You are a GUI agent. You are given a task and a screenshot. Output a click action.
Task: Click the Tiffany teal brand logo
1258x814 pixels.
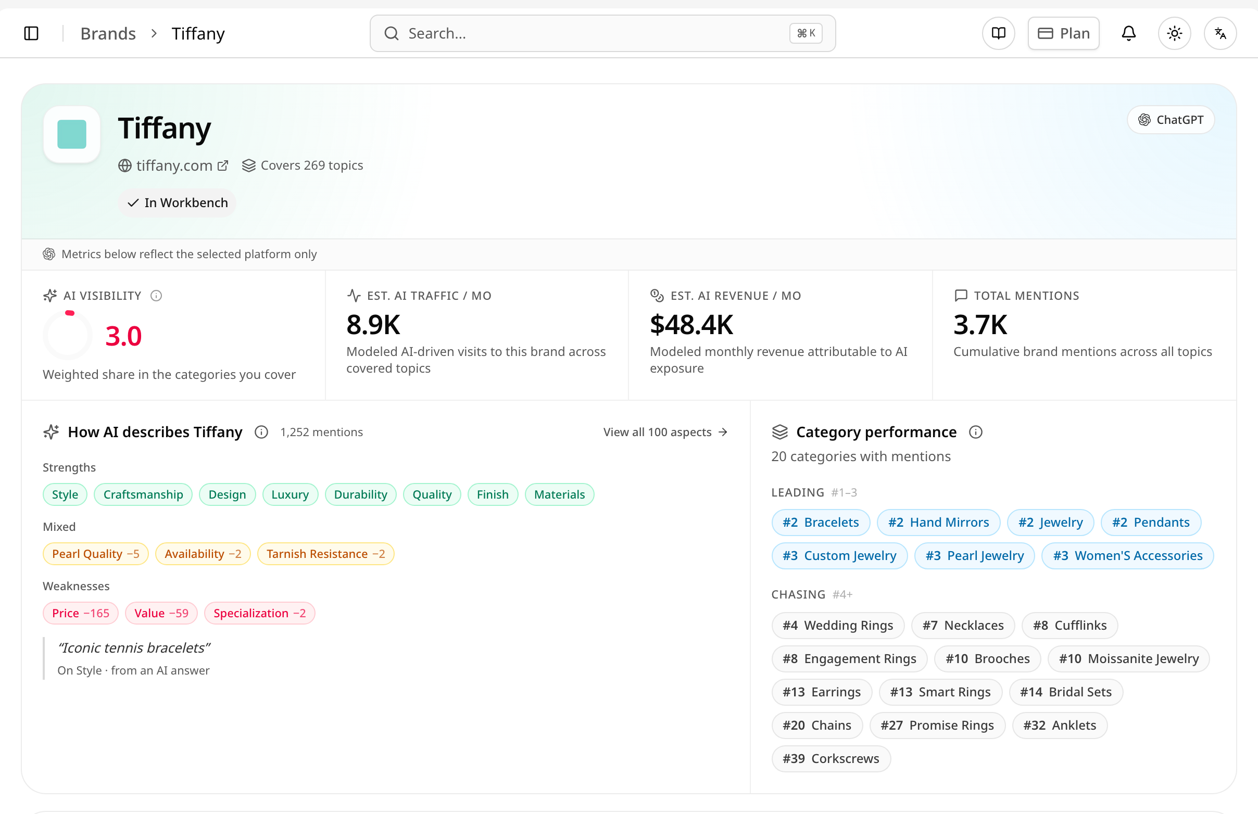coord(72,134)
